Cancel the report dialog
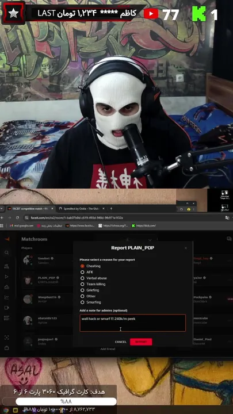This screenshot has height=414, width=233. click(x=121, y=342)
